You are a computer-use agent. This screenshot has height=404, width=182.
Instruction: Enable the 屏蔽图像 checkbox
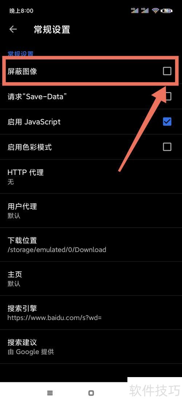(167, 71)
